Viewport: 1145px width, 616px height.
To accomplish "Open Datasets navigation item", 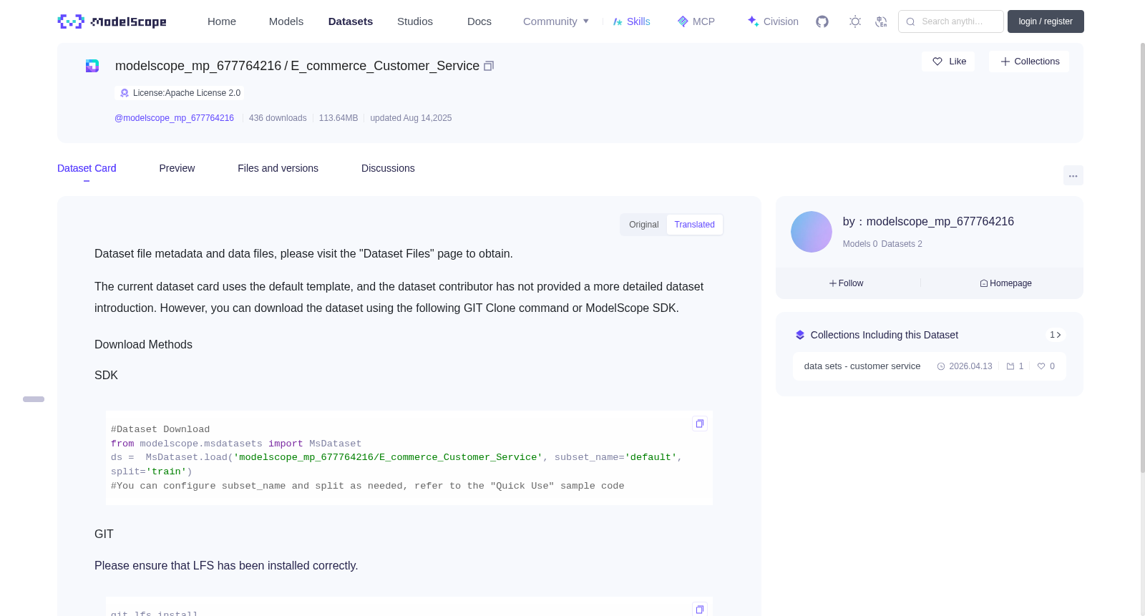I will pos(351,21).
